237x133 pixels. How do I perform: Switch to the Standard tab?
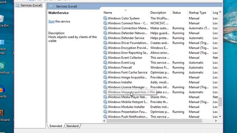point(72,126)
